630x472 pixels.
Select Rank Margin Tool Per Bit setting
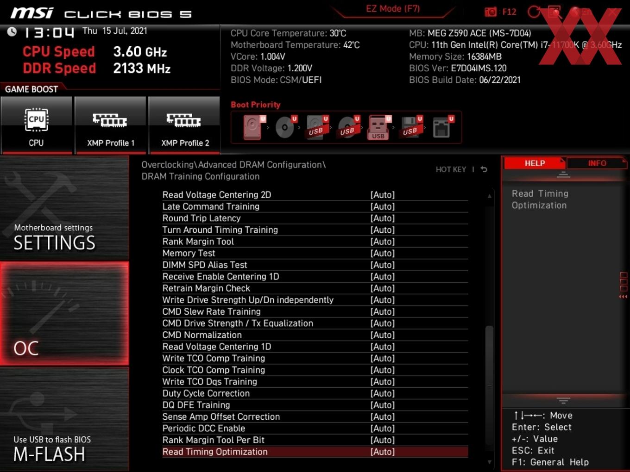point(315,440)
